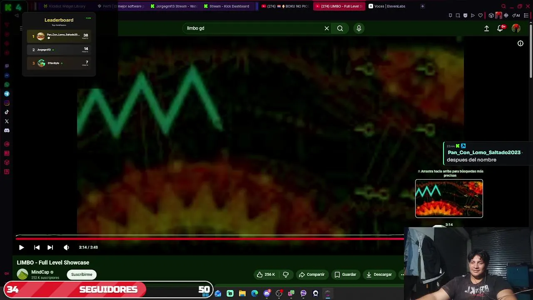Image resolution: width=533 pixels, height=300 pixels.
Task: Open Twitch in the Opera GX sidebar
Action: click(7, 66)
